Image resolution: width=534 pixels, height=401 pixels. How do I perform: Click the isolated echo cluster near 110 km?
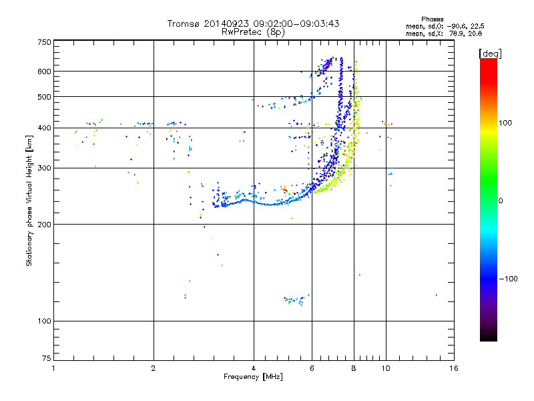[294, 299]
